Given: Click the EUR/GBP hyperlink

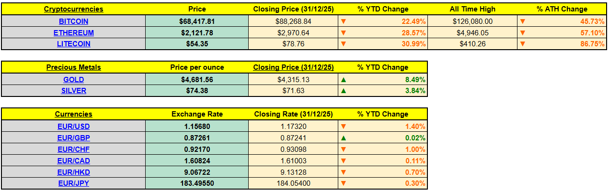Looking at the screenshot, I should pyautogui.click(x=73, y=138).
